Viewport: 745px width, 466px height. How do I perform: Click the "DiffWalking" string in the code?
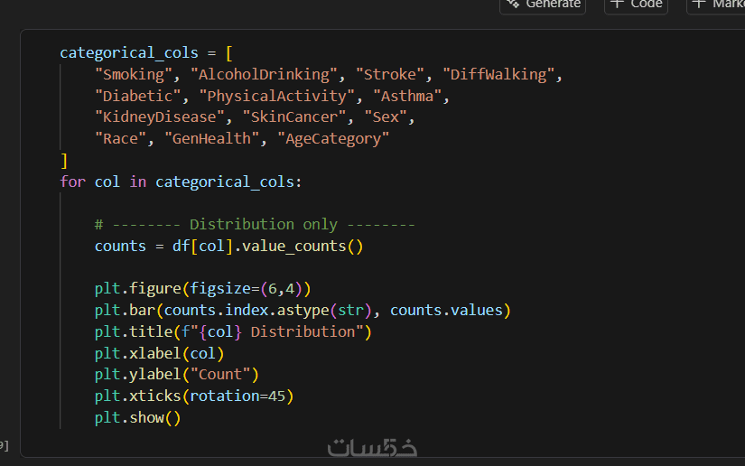500,75
